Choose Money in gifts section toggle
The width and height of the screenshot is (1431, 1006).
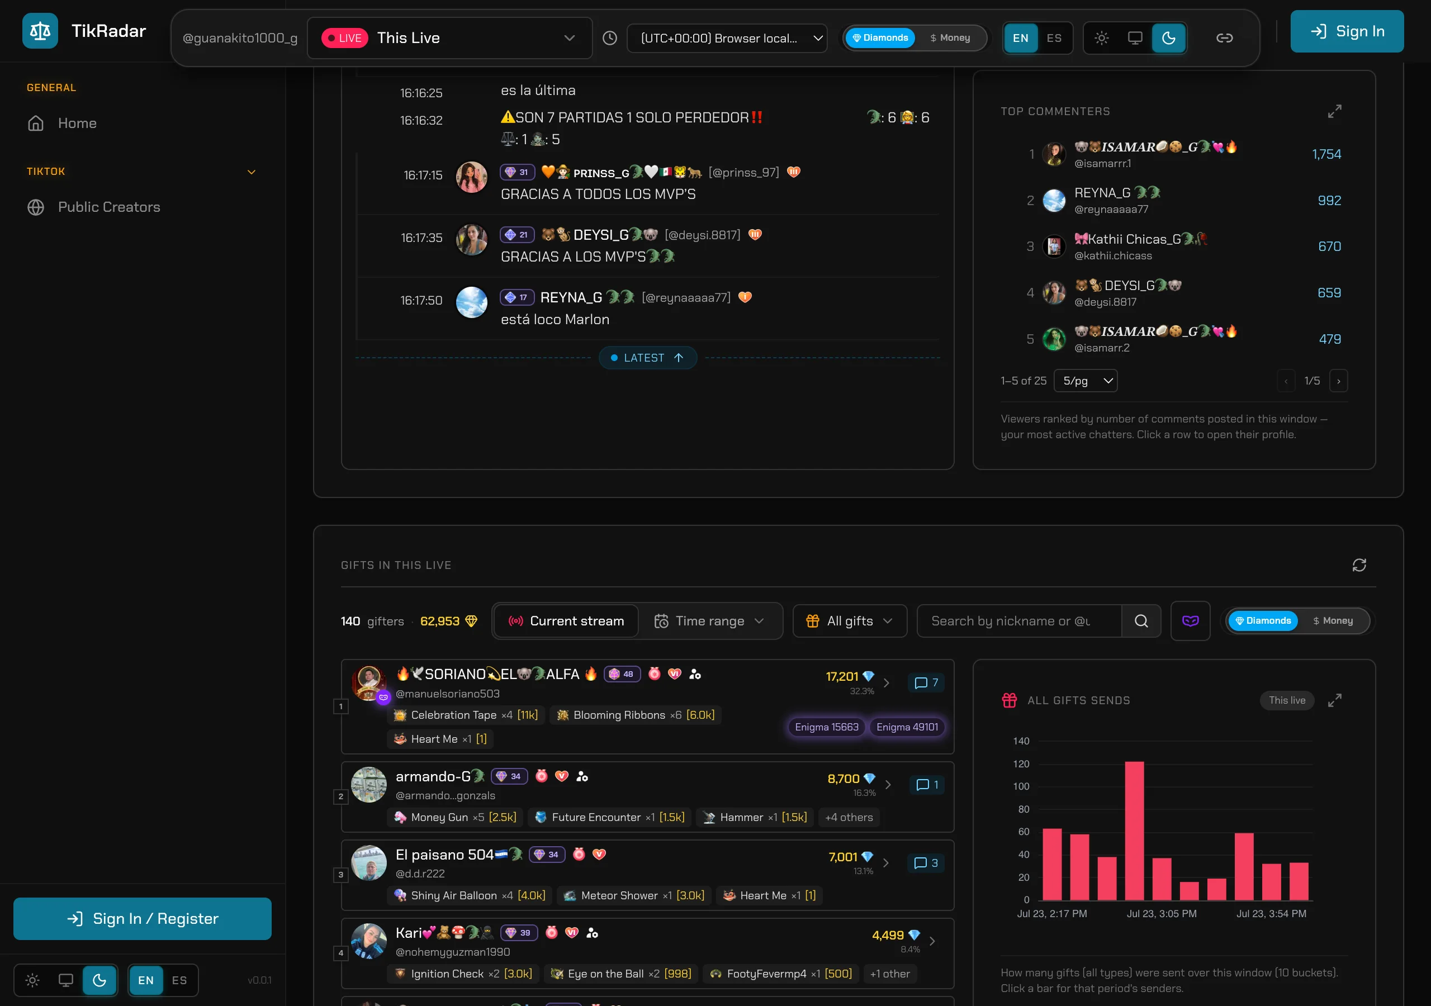pyautogui.click(x=1333, y=621)
